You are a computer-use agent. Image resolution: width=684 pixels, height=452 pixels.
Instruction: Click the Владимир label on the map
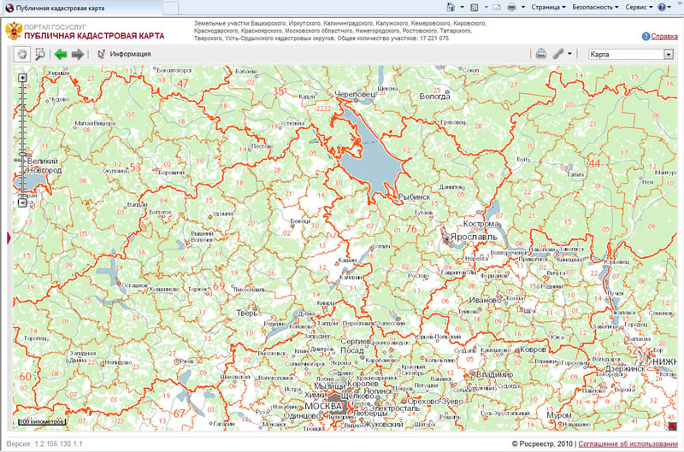point(495,374)
